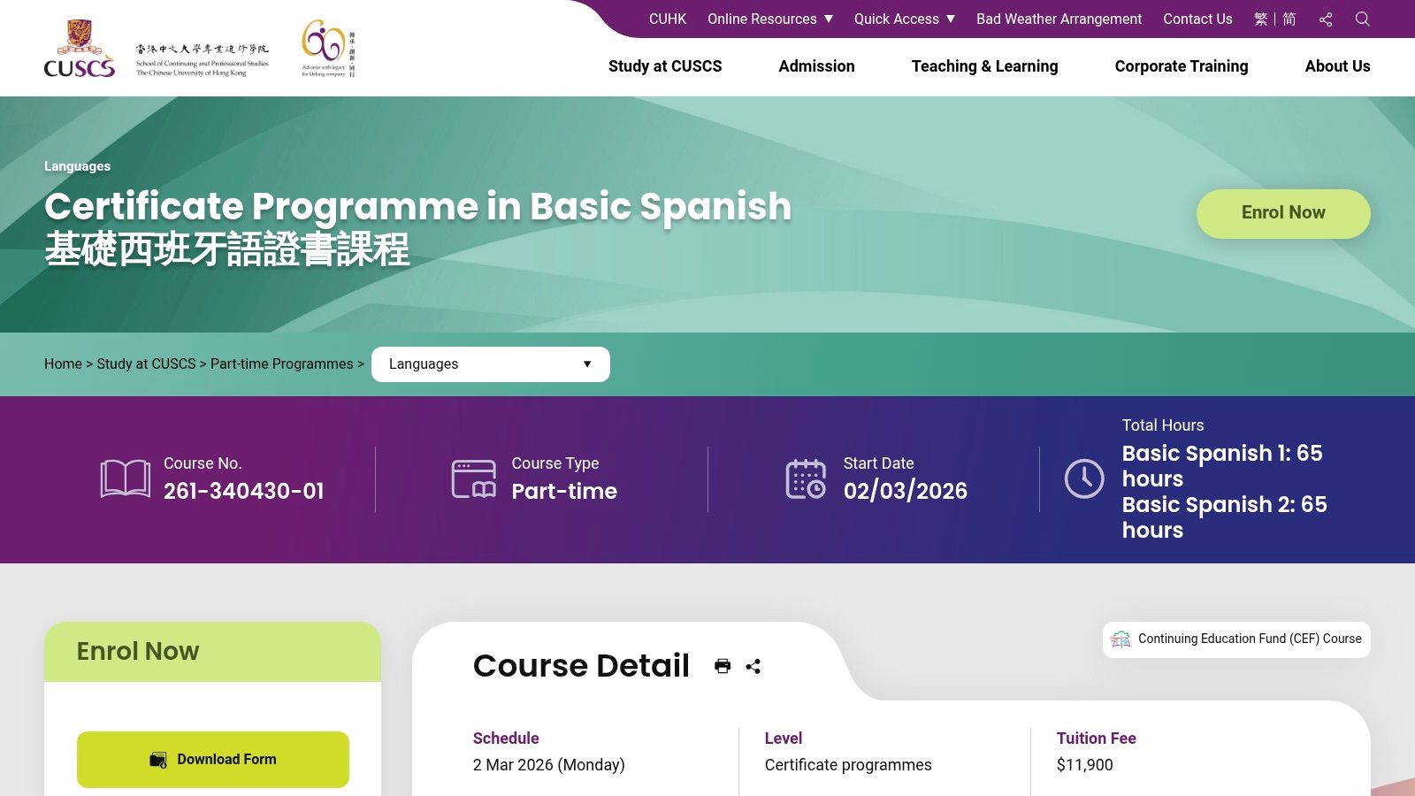Click the Continuing Education Fund course badge
1415x796 pixels.
pyautogui.click(x=1236, y=639)
